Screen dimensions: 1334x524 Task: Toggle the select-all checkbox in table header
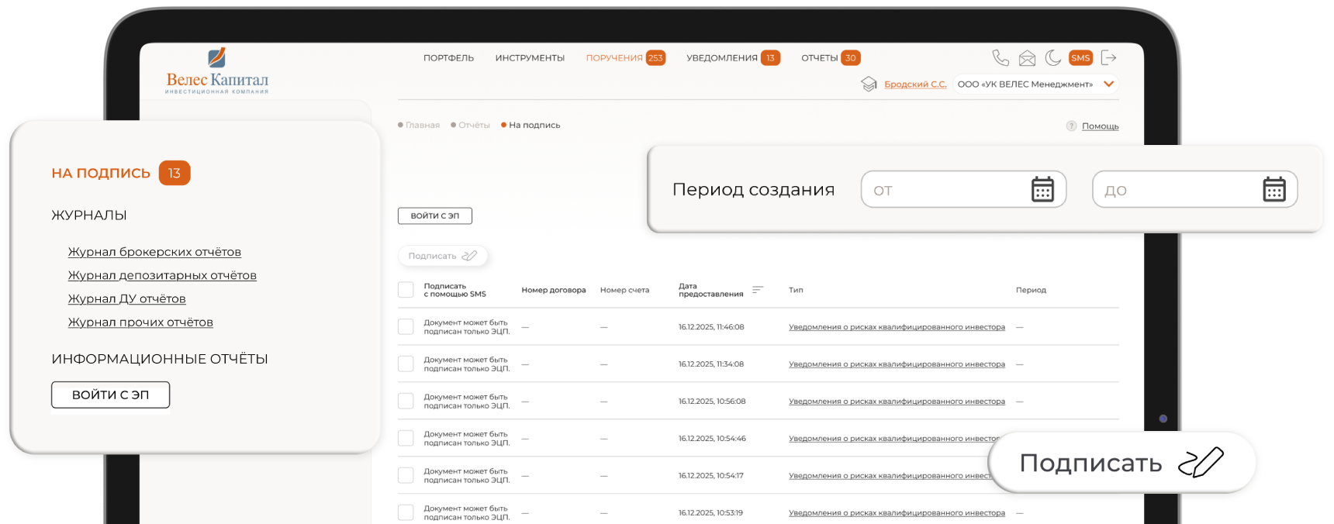click(x=406, y=290)
